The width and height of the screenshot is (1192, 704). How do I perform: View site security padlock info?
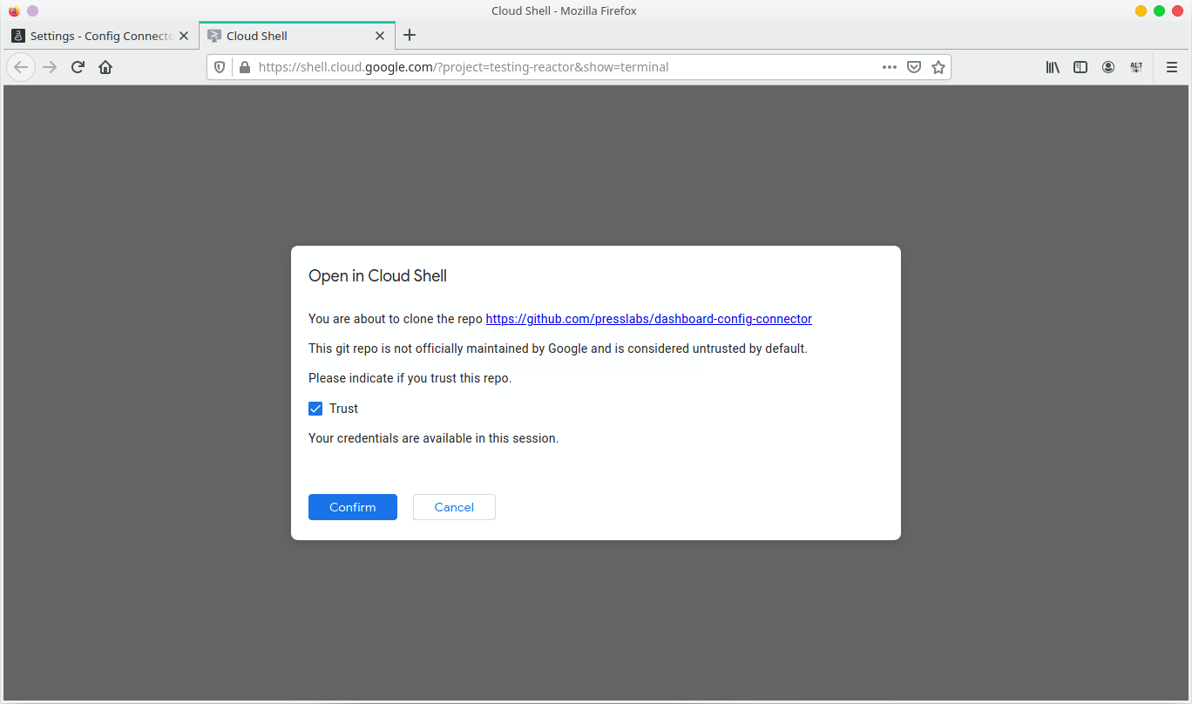point(244,67)
